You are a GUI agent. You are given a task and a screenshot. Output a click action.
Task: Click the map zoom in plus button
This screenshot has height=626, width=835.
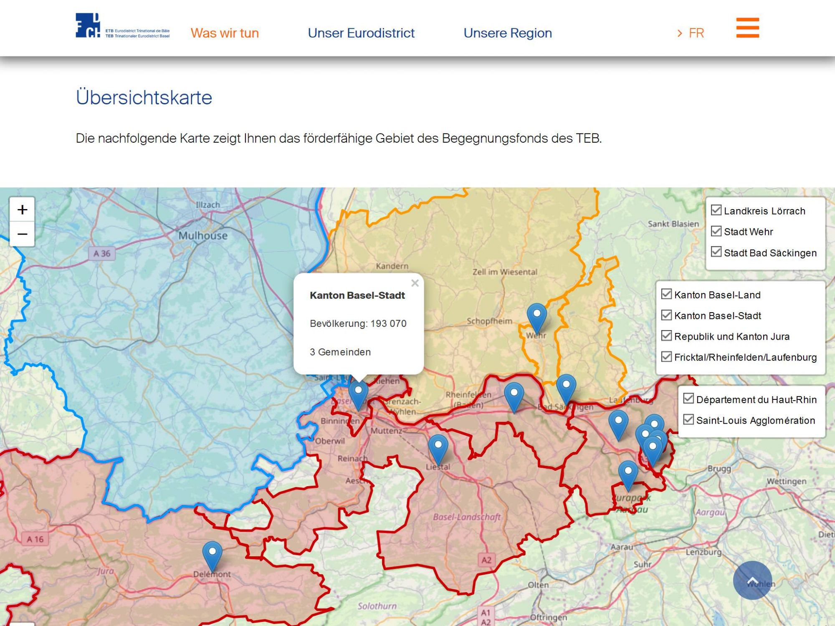pos(22,210)
